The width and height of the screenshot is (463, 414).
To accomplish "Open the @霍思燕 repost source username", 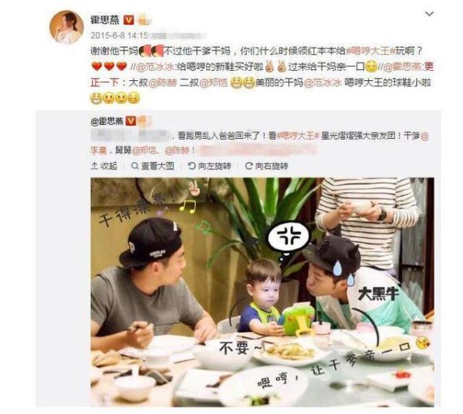I will tap(107, 121).
